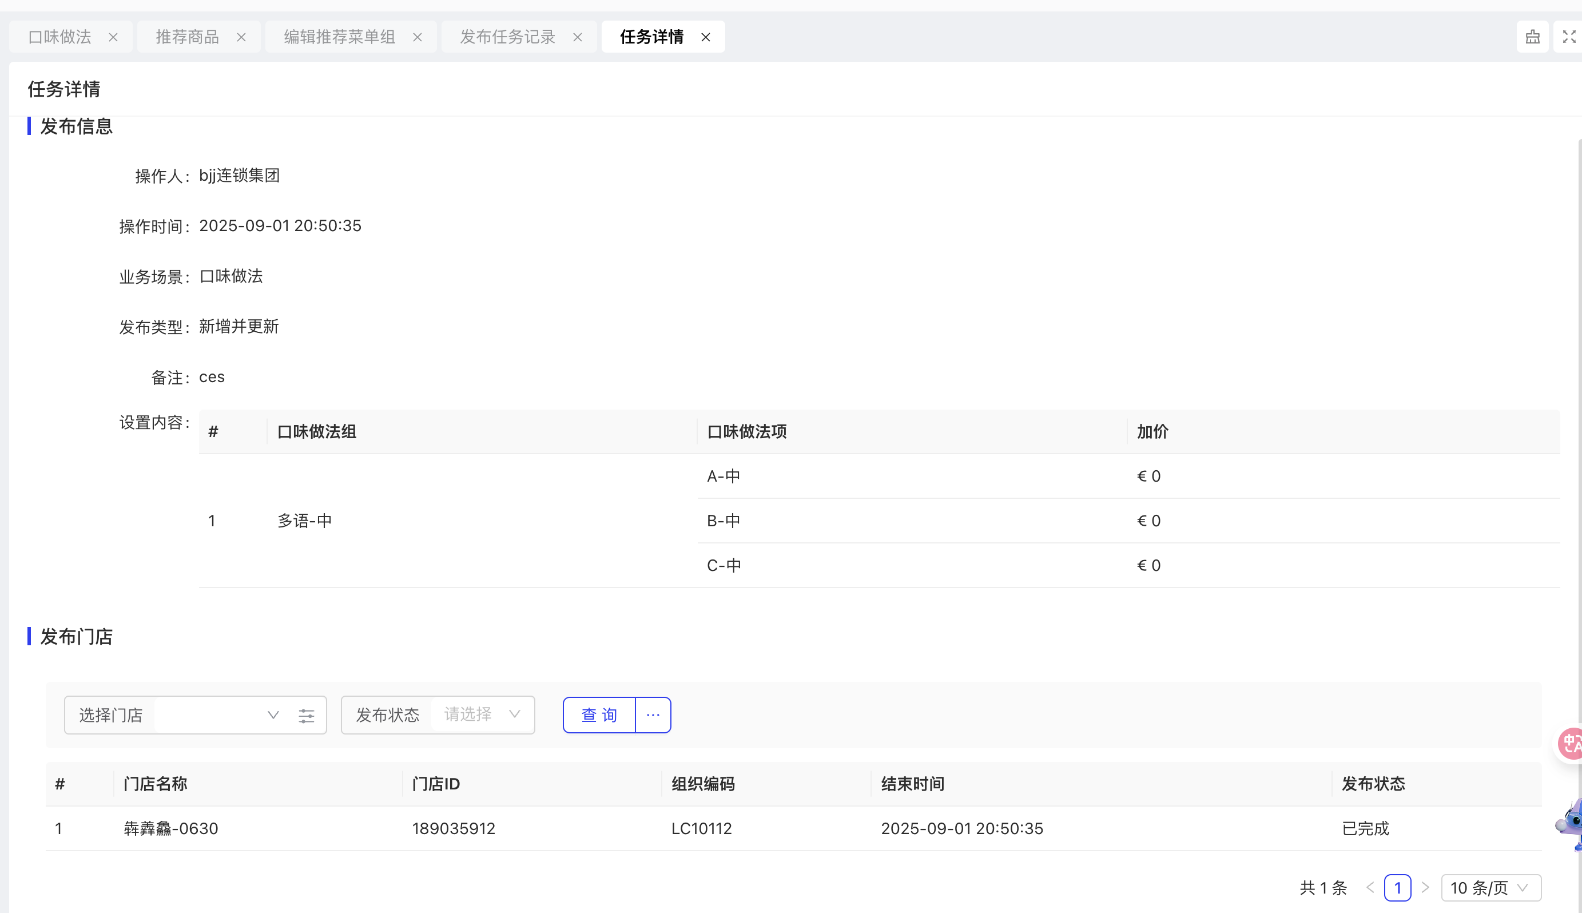This screenshot has width=1582, height=913.
Task: Click the filter sliders icon beside 选择门店
Action: (x=307, y=716)
